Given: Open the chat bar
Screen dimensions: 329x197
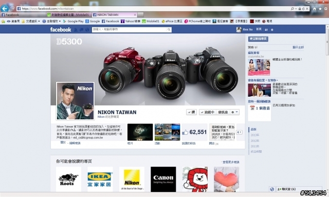Looking at the screenshot, I should [299, 189].
